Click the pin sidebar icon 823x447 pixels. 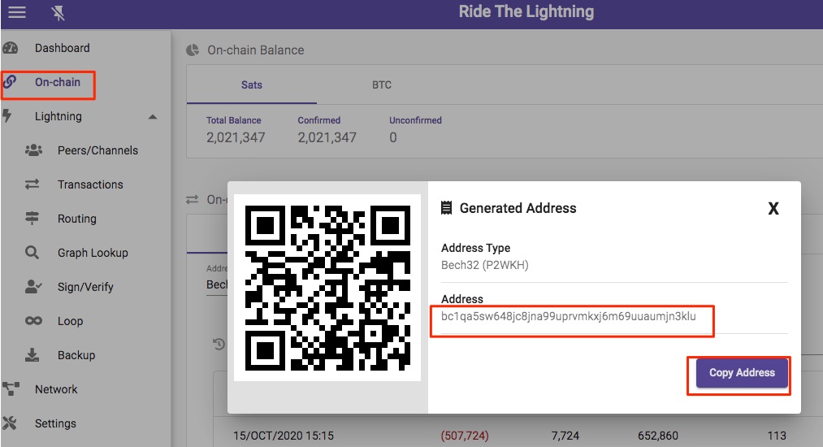(58, 13)
